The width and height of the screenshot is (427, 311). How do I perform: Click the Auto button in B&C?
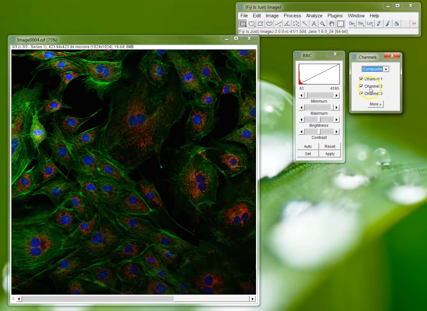pos(308,146)
